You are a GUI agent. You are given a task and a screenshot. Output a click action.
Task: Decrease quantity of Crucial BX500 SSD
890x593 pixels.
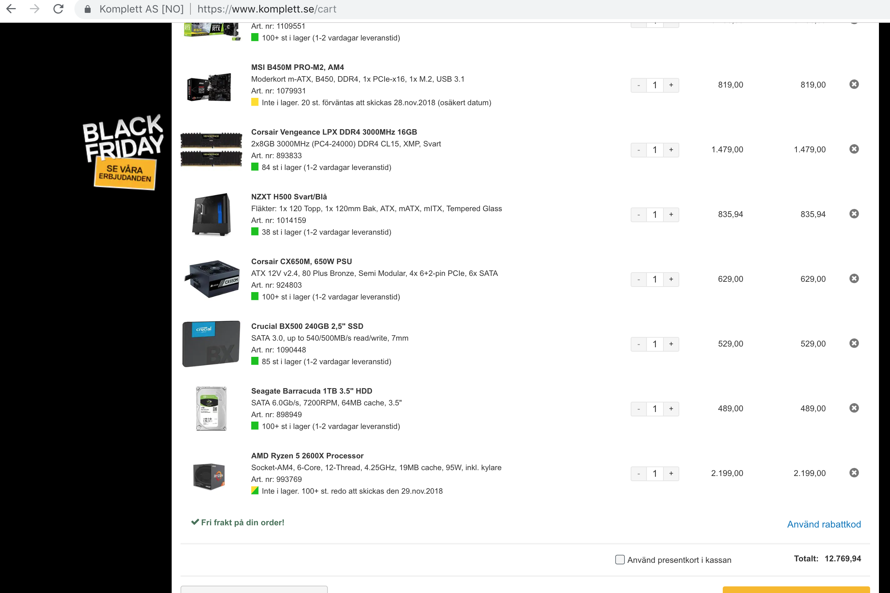tap(638, 344)
